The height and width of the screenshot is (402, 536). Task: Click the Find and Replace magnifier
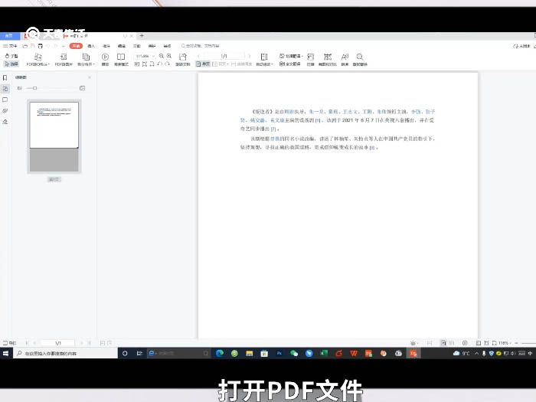[x=360, y=60]
